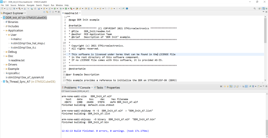Switch to the Tasks tab
The image size is (268, 138).
[98, 88]
